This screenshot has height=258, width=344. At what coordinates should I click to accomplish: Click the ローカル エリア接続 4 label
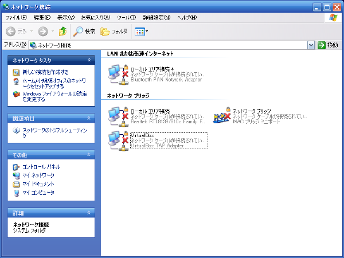coord(153,69)
